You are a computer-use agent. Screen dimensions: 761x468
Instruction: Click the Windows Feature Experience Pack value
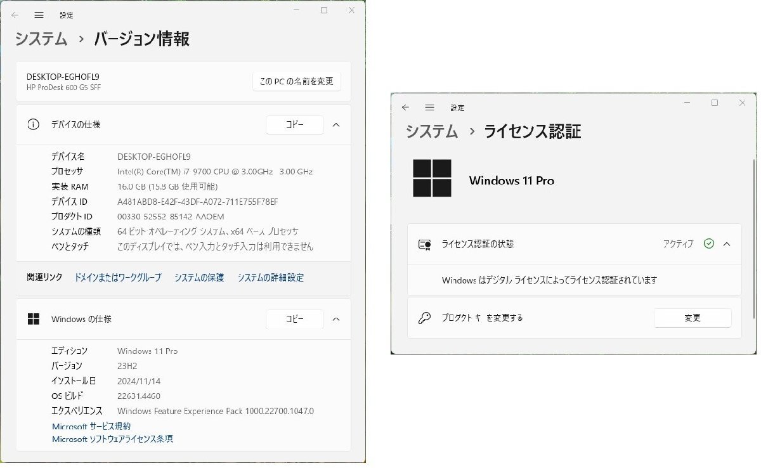tap(216, 411)
